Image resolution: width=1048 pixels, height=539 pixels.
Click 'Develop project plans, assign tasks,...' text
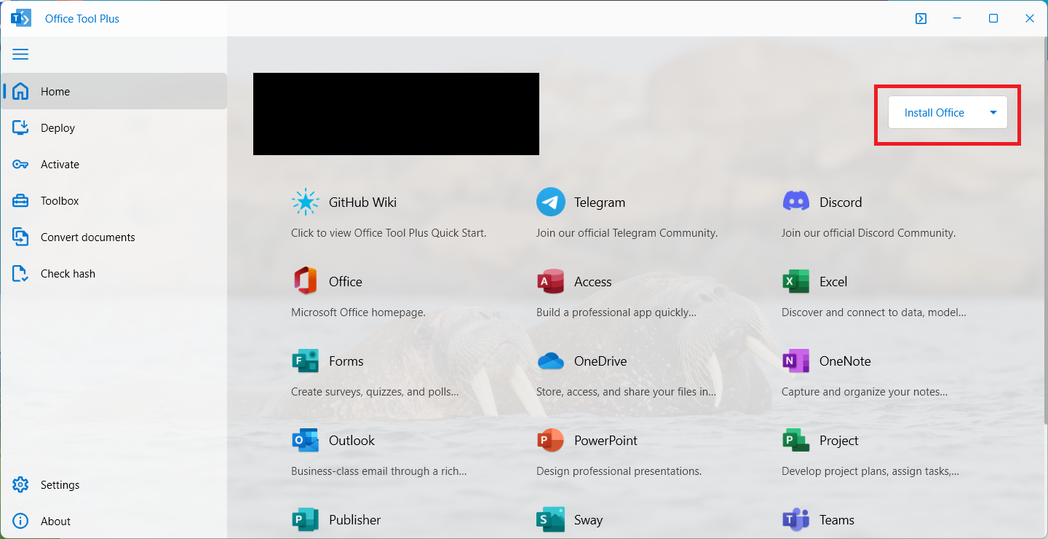coord(870,471)
